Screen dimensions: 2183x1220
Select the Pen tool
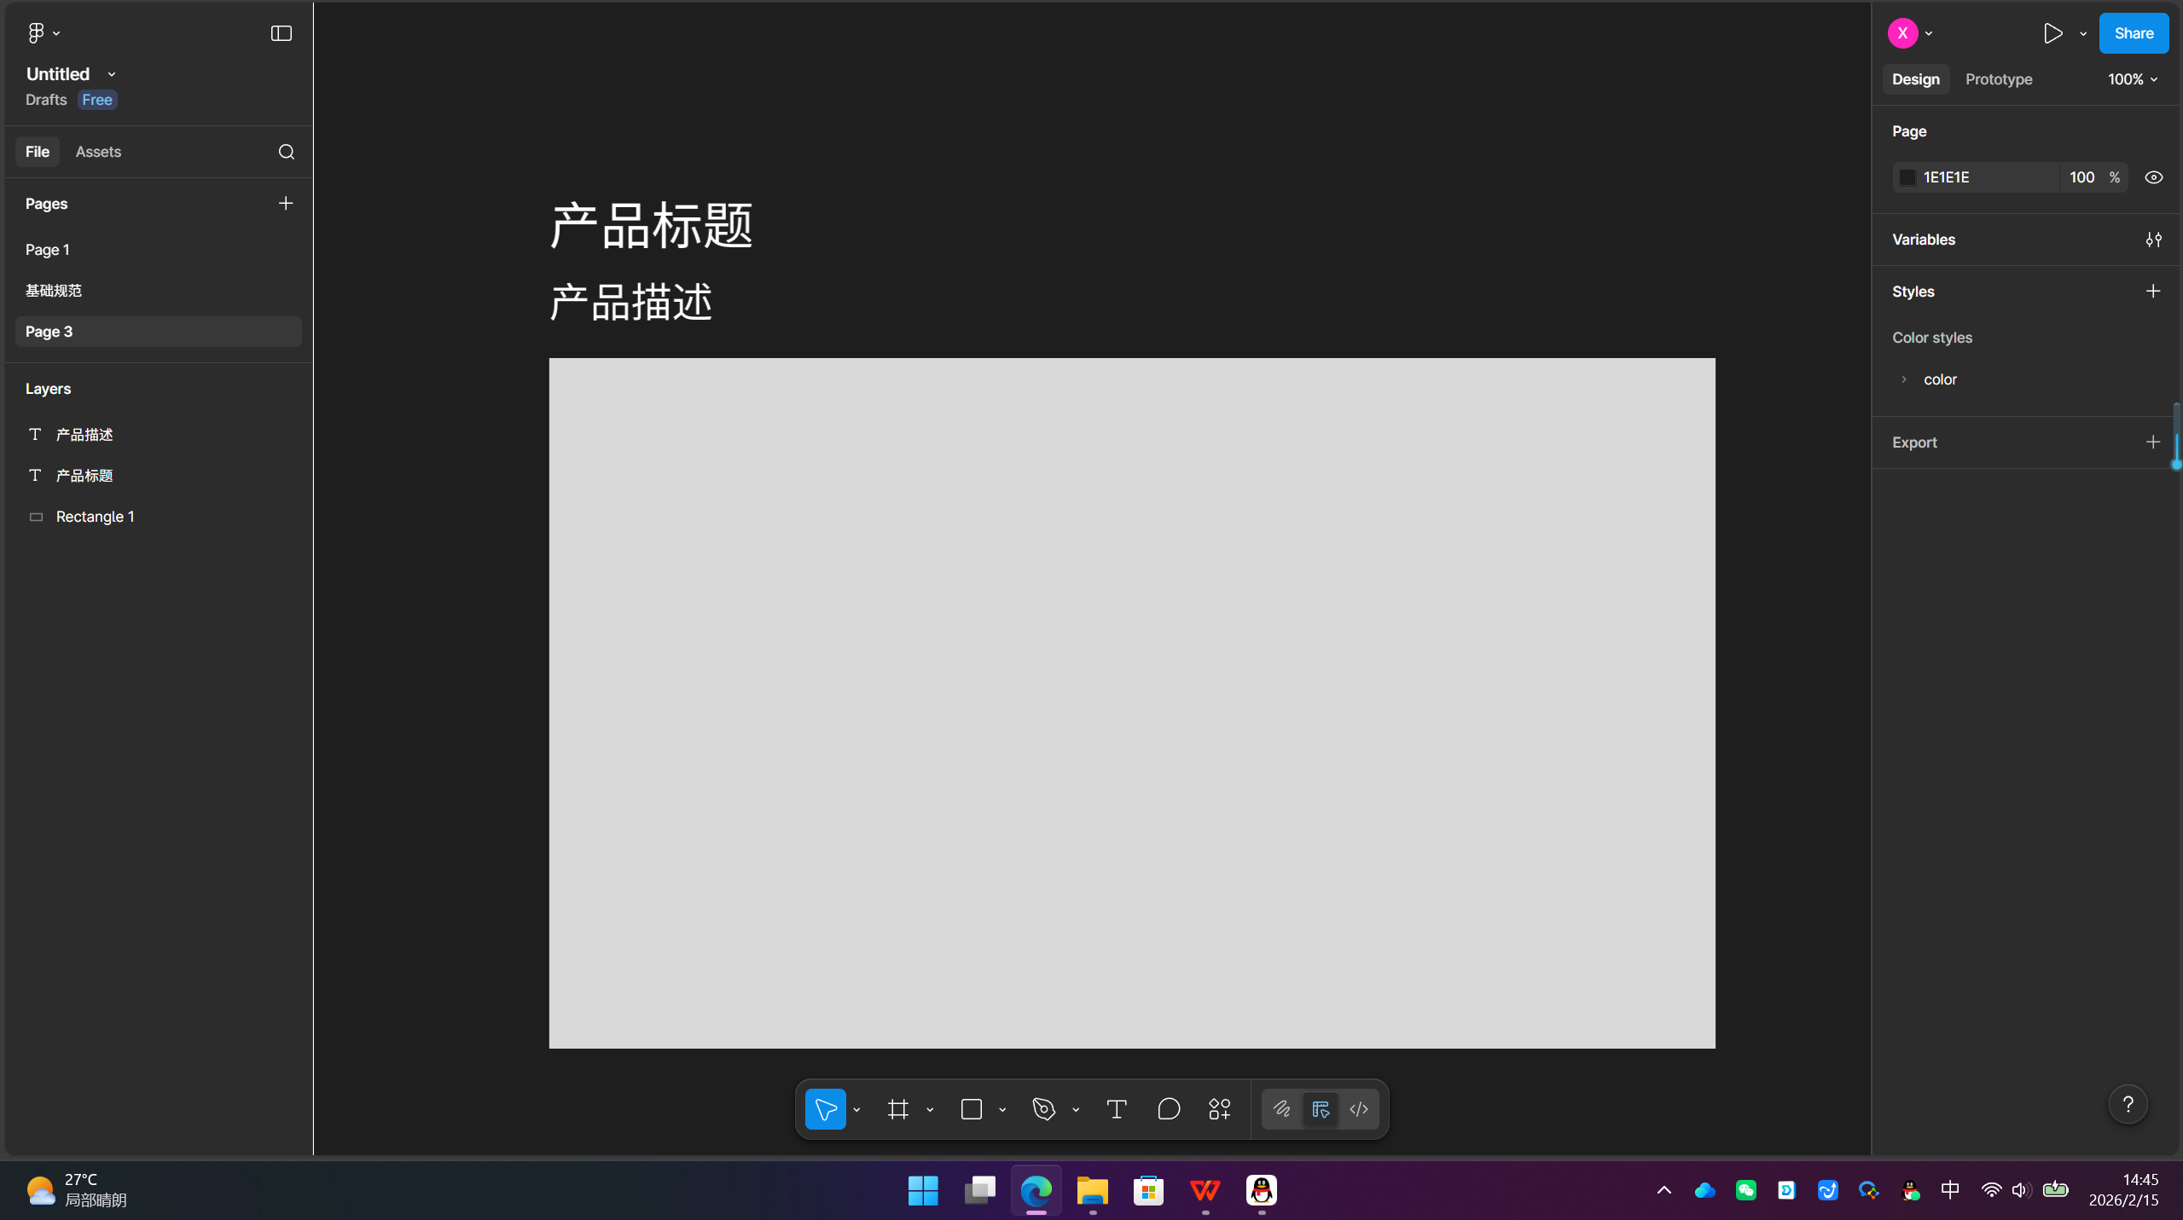point(1042,1109)
